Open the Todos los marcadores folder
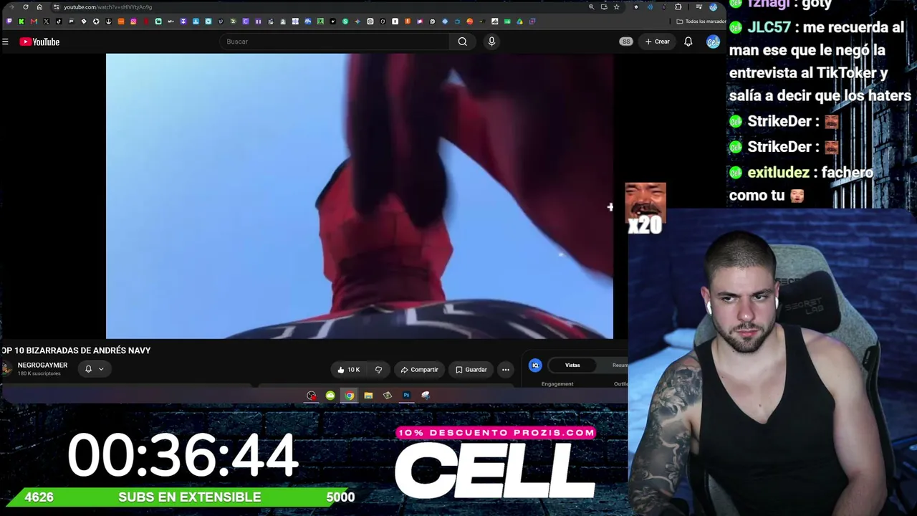Viewport: 917px width, 516px height. [x=700, y=21]
